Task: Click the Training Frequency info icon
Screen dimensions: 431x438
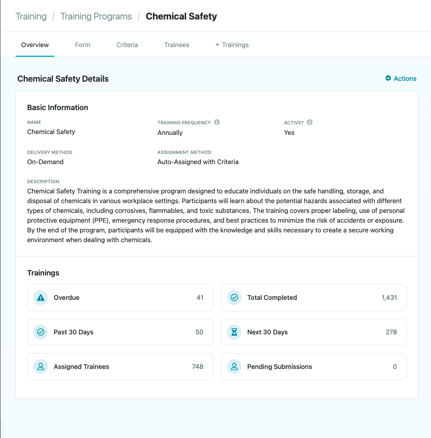Action: click(x=217, y=122)
